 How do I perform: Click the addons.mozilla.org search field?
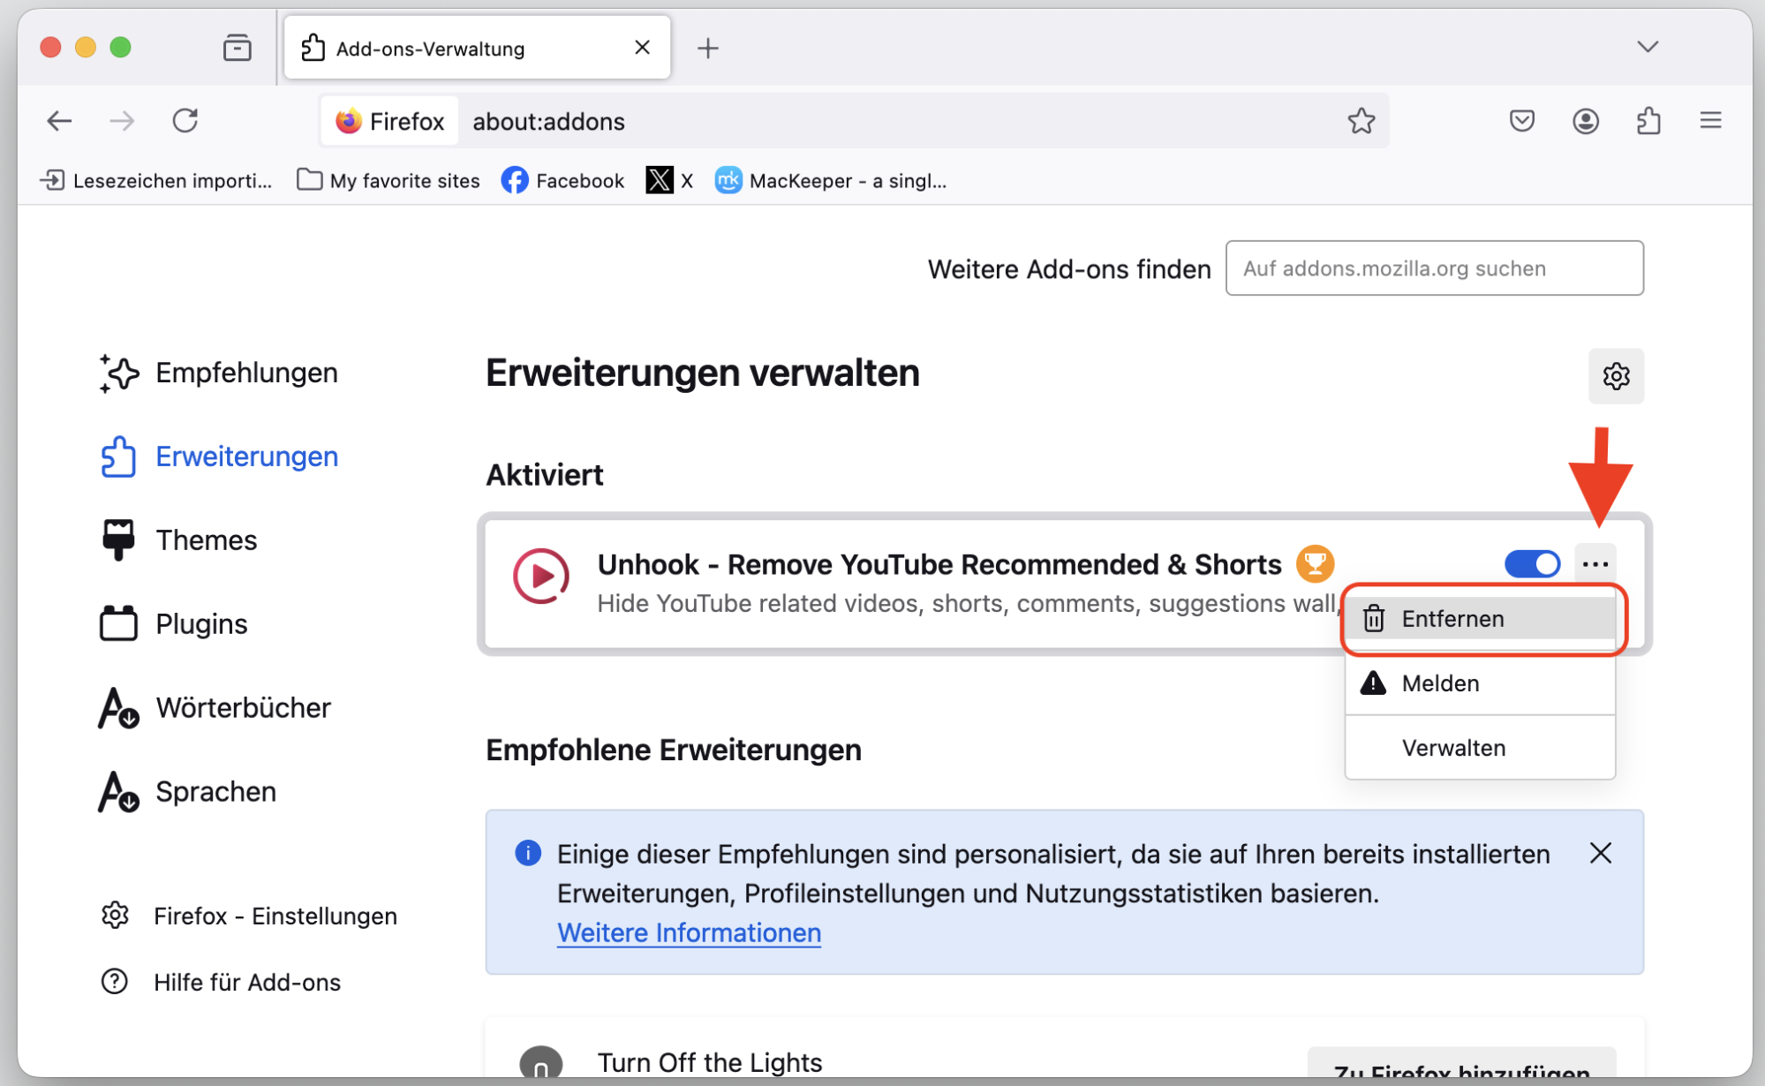pyautogui.click(x=1434, y=268)
